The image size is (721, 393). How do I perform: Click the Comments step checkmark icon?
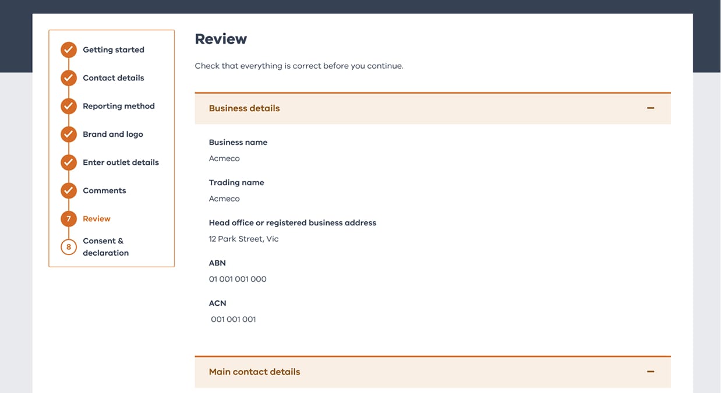[x=69, y=190]
